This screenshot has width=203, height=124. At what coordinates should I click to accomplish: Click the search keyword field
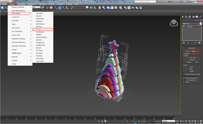tap(145, 1)
